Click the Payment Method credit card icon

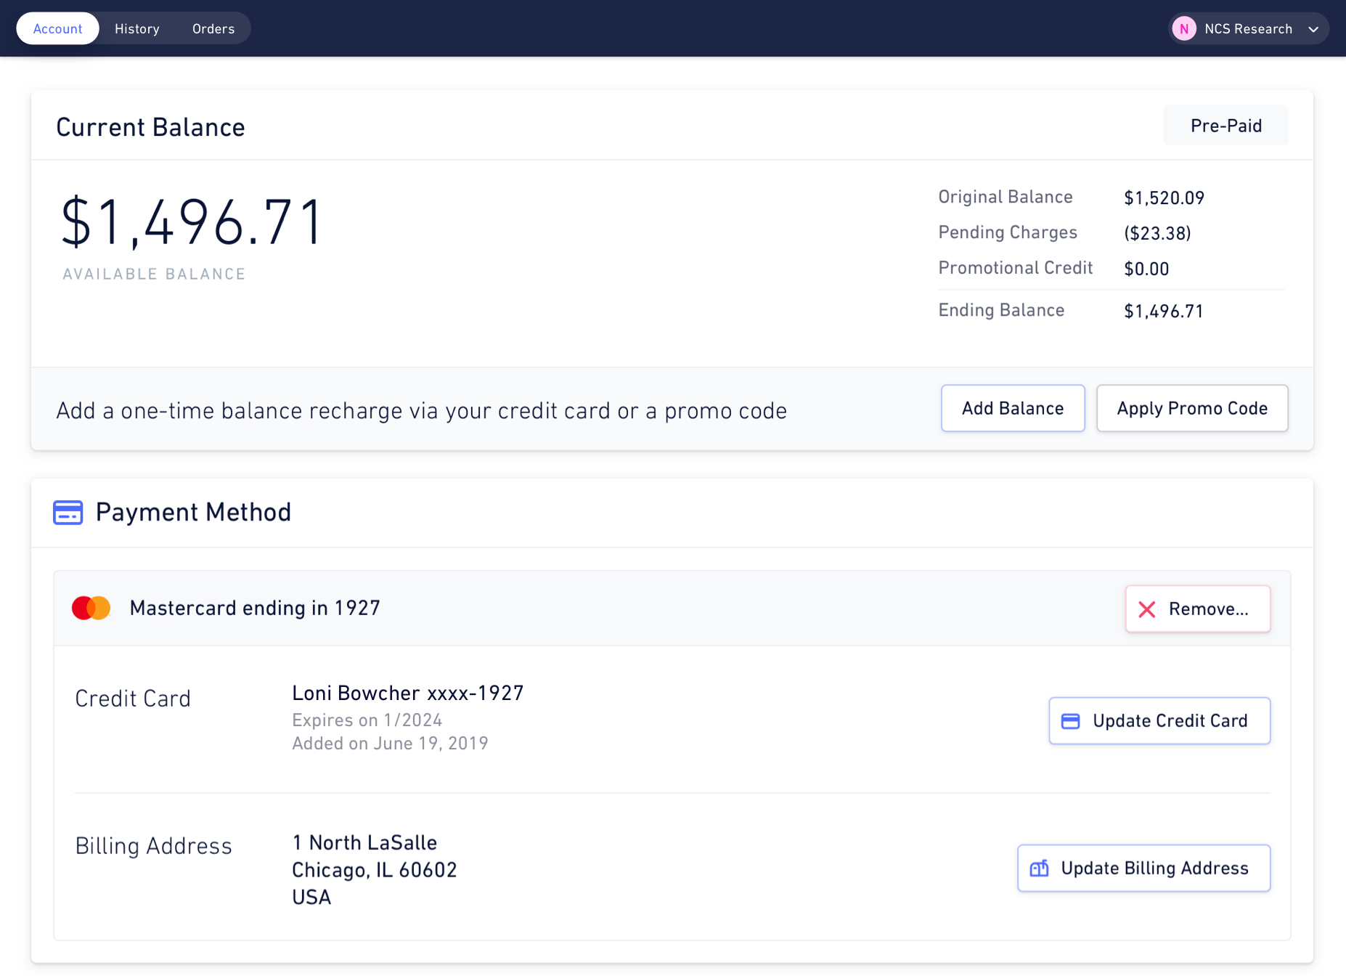click(68, 512)
